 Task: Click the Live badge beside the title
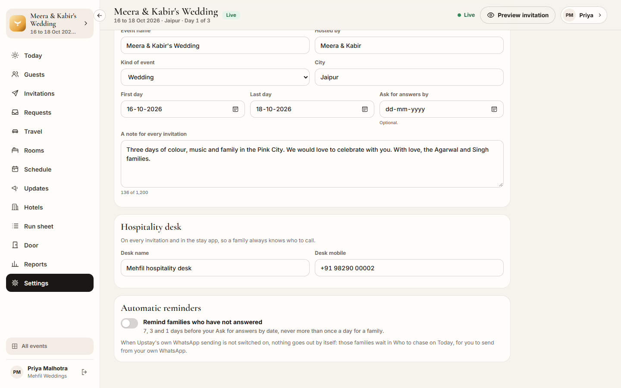click(x=231, y=15)
